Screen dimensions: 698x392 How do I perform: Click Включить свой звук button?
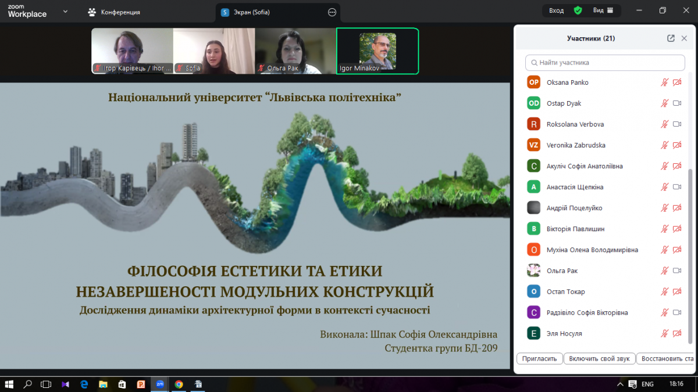(600, 358)
